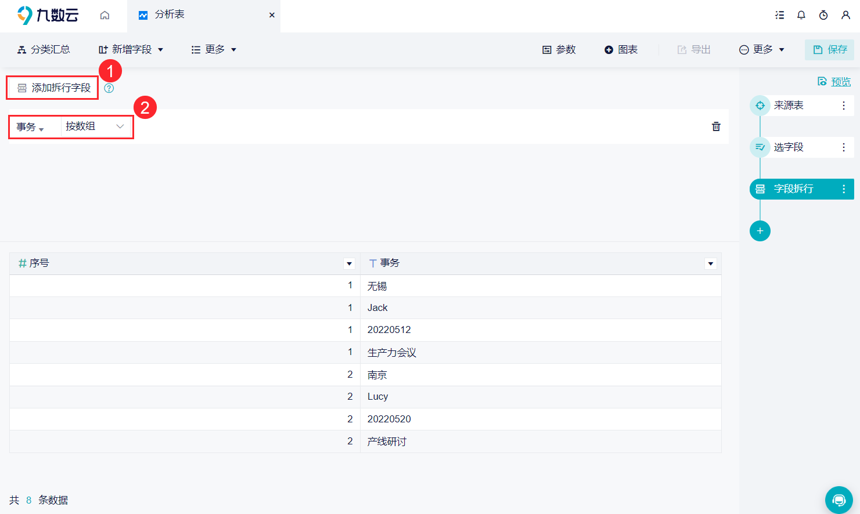Open help next to 添加拆行字段
860x514 pixels.
coord(109,88)
